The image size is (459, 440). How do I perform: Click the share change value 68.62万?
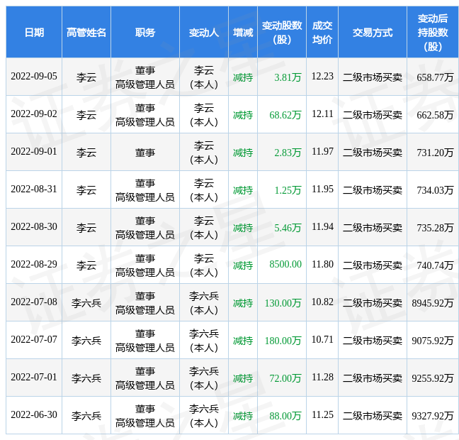tap(285, 115)
